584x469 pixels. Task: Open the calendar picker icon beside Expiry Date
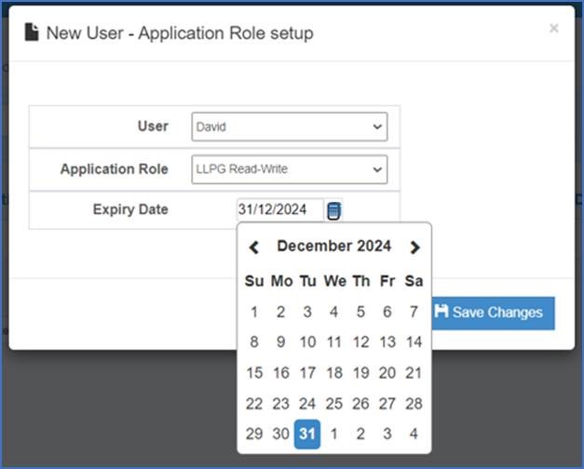click(333, 210)
